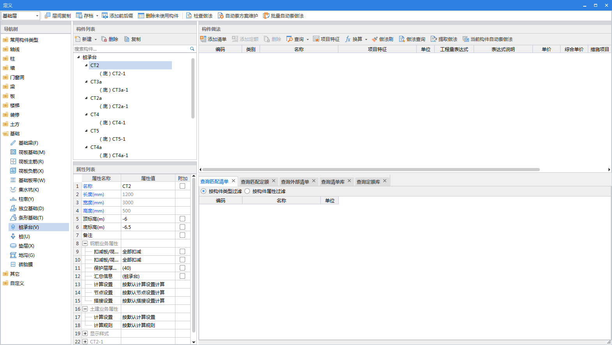The height and width of the screenshot is (345, 612).
Task: Click 批量自动套做法 icon
Action: (x=266, y=16)
